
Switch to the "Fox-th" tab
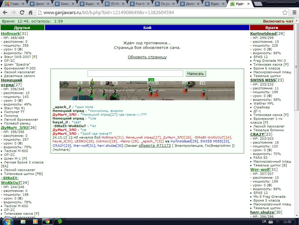pos(140,4)
